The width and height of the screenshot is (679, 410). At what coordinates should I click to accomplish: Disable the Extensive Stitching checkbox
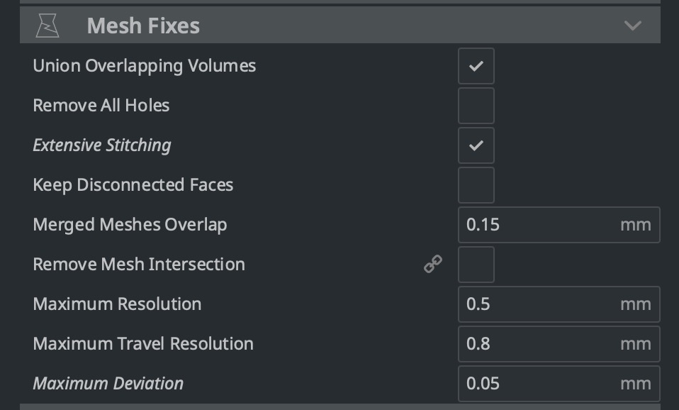[476, 145]
